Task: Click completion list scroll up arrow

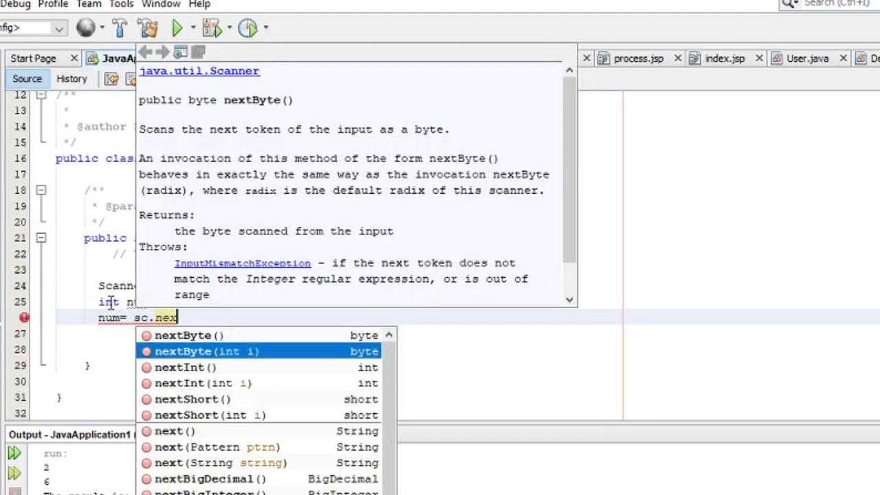Action: [x=389, y=335]
